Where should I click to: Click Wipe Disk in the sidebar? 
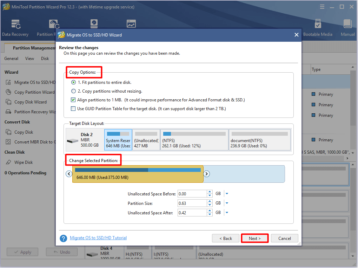coord(24,162)
